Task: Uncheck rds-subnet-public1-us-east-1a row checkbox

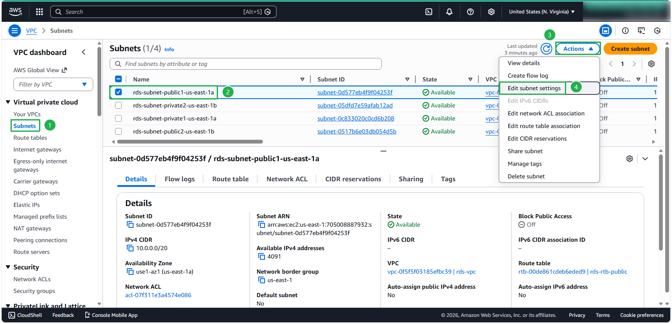Action: (118, 92)
